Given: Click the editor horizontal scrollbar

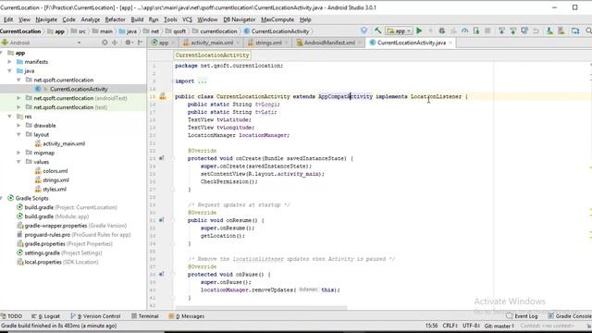Looking at the screenshot, I should [261, 308].
